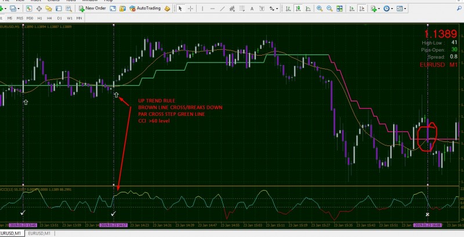Click the 1.1389 price label

441,34
